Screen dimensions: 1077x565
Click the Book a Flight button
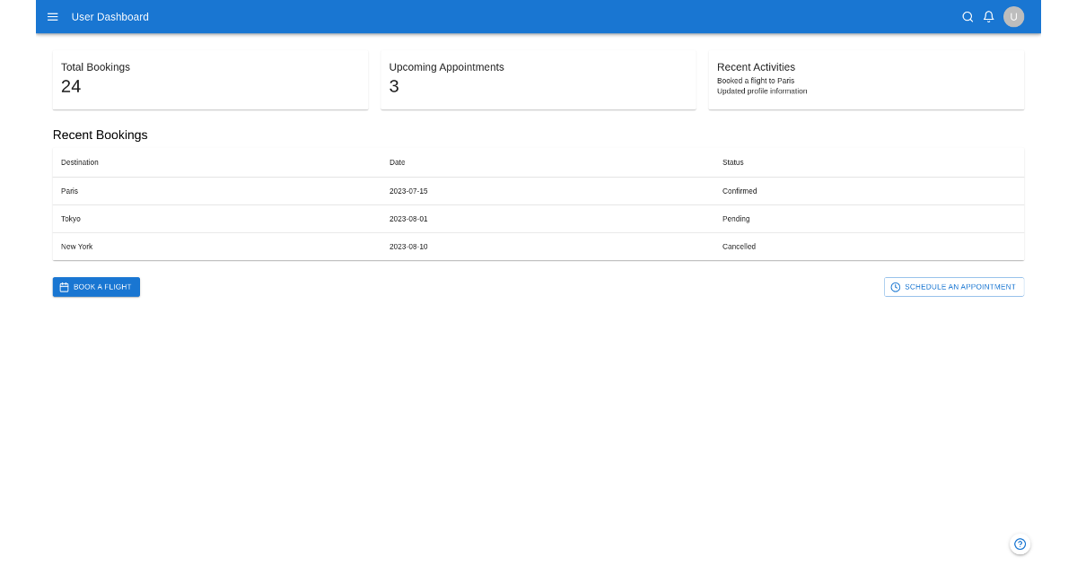(x=96, y=287)
